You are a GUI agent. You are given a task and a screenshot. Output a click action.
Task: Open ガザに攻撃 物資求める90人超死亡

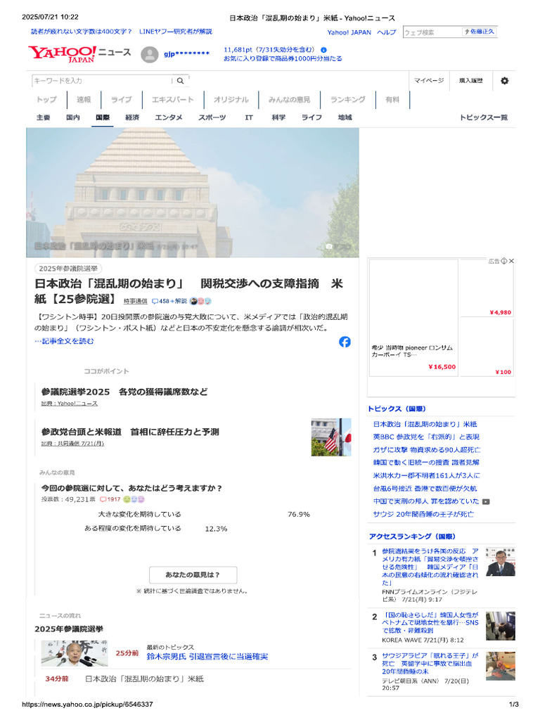click(427, 449)
